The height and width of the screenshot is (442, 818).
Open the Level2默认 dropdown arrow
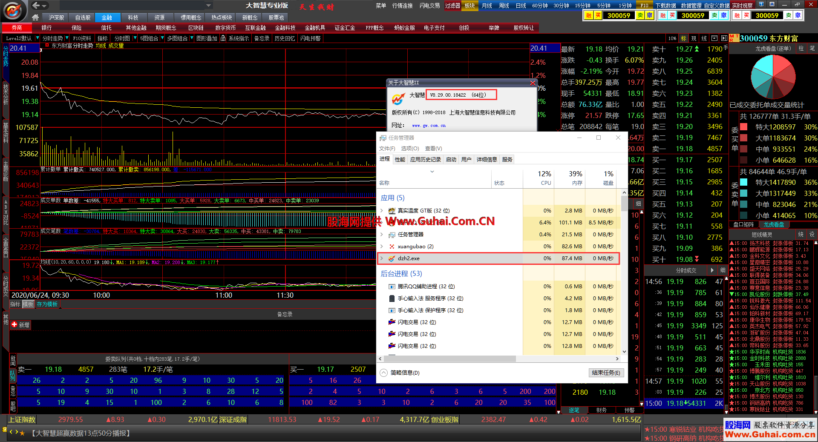[x=37, y=38]
